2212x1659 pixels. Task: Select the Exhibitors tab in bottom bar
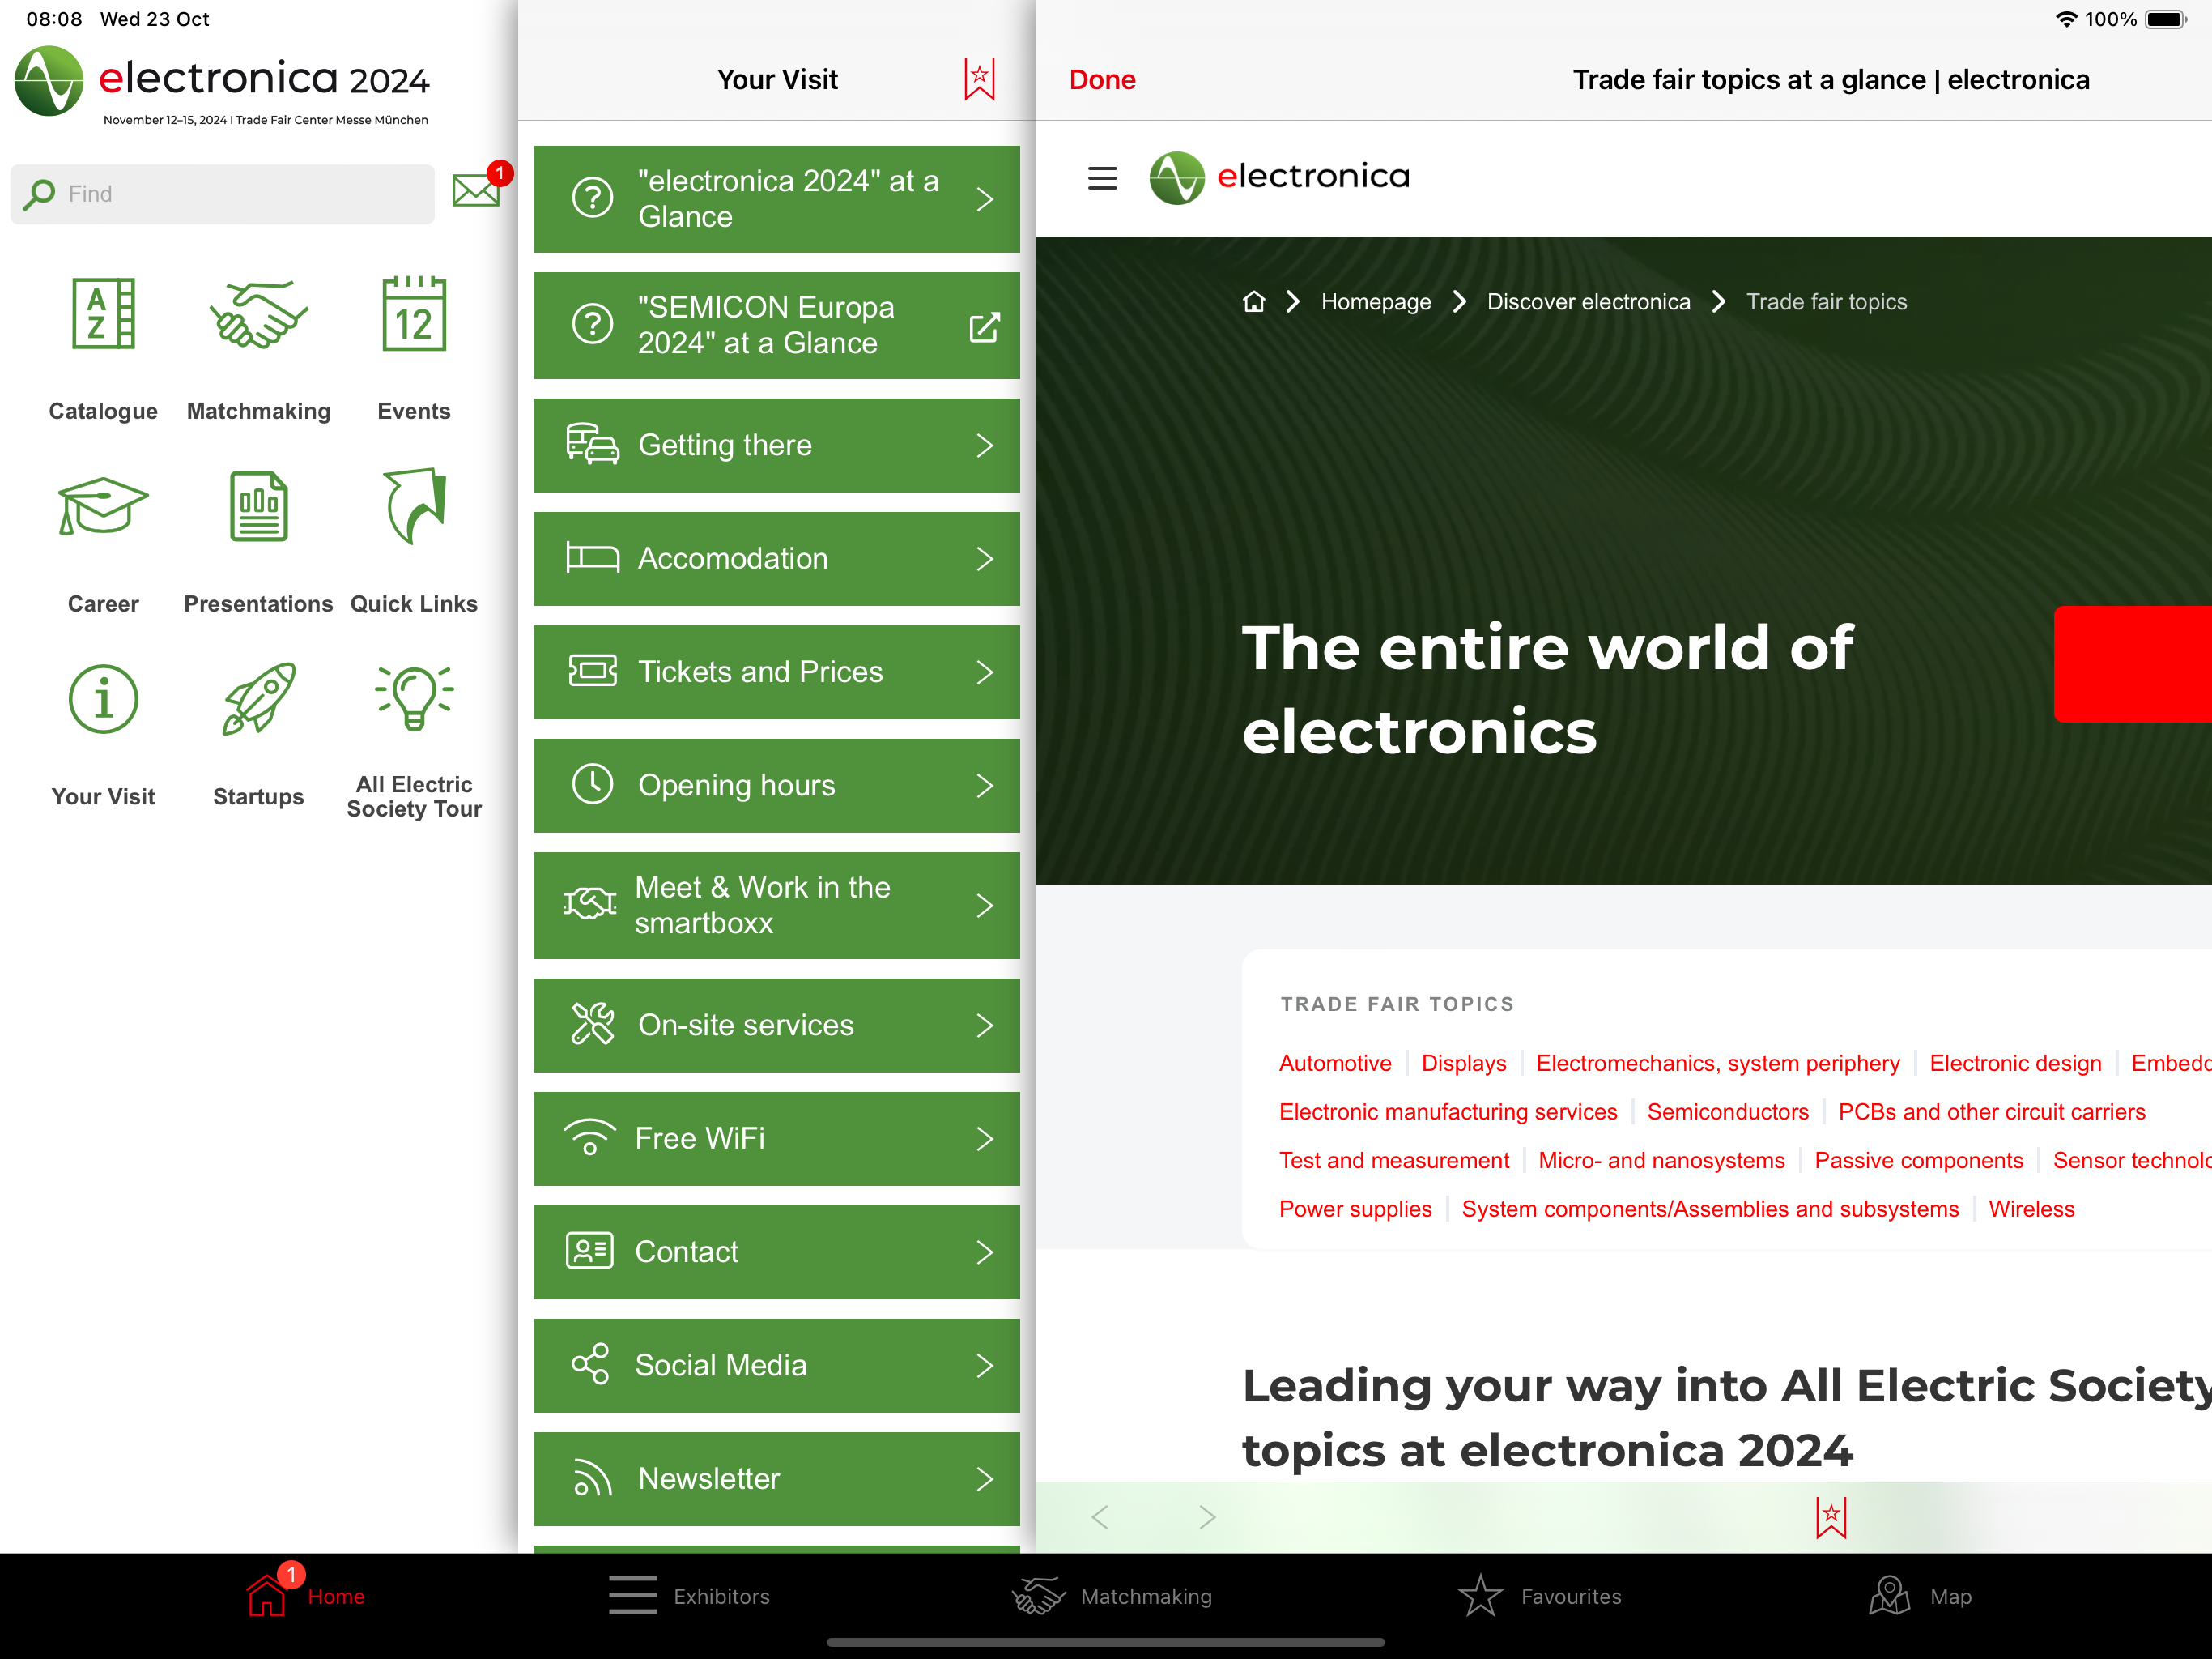click(x=689, y=1596)
